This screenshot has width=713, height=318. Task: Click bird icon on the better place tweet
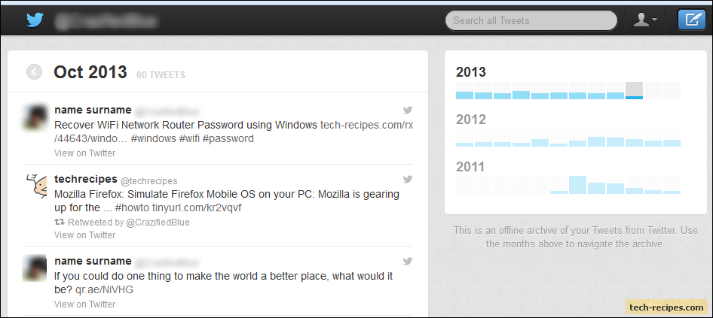(408, 262)
